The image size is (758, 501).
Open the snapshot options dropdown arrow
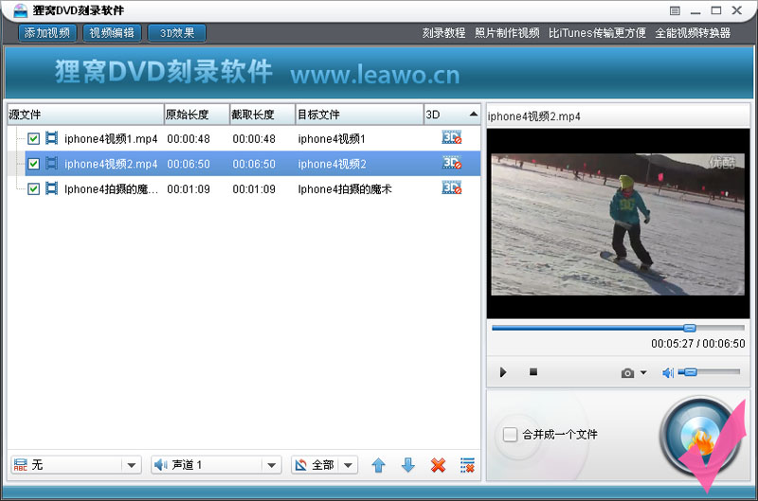tap(643, 372)
